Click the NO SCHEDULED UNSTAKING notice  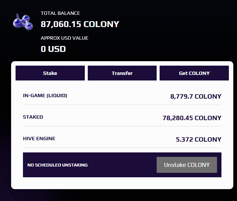pos(57,165)
